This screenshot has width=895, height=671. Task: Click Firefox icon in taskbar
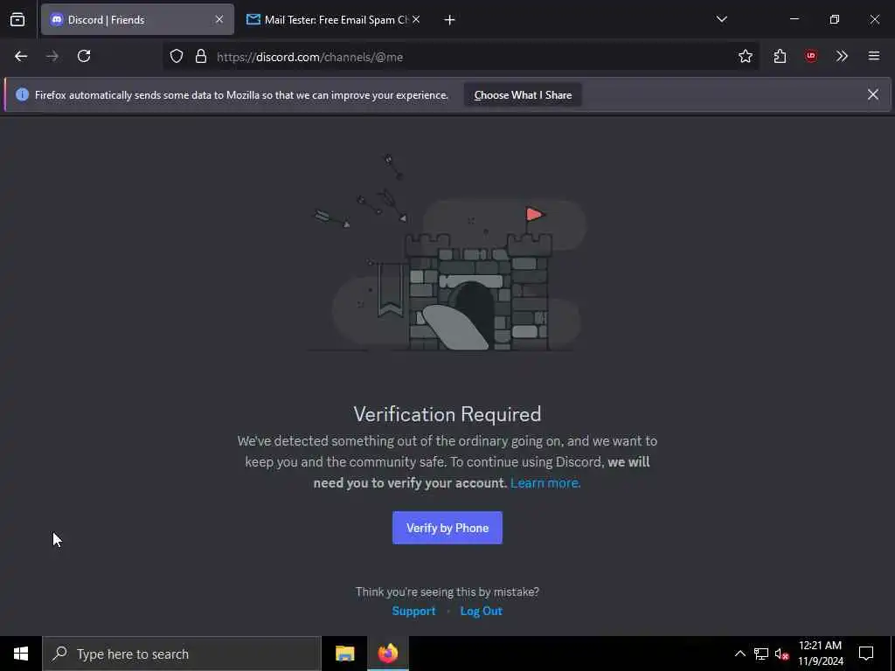(387, 654)
